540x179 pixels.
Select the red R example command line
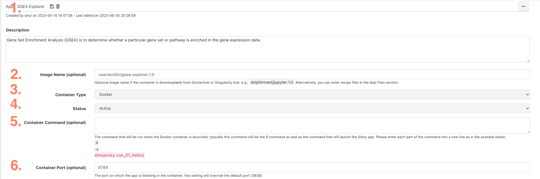tap(97, 143)
